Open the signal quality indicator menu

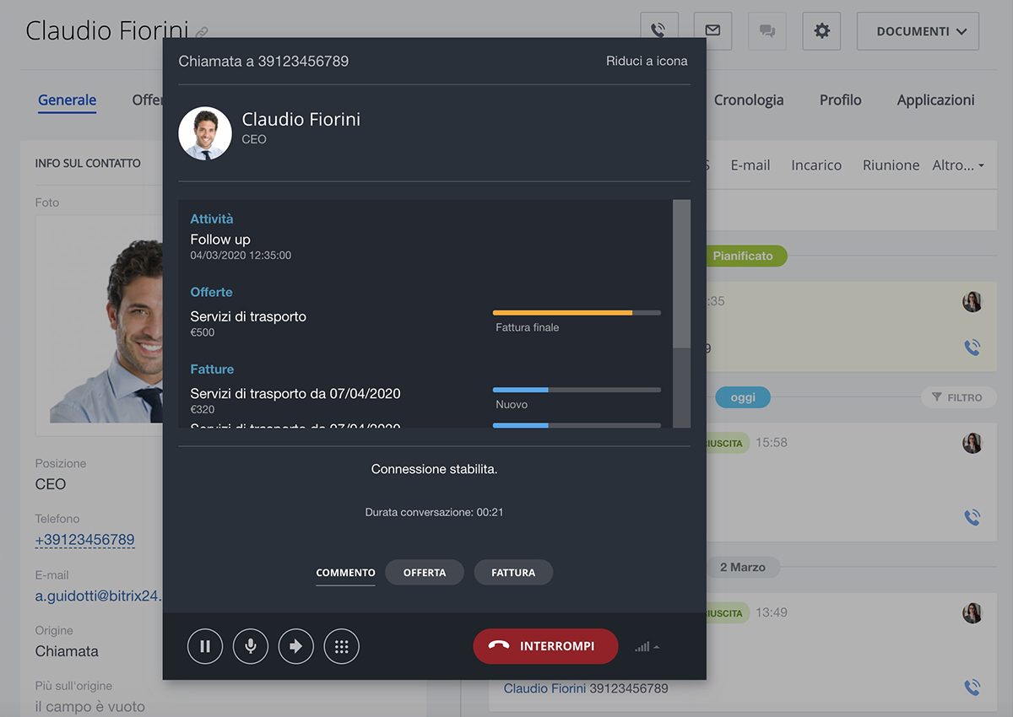pos(647,647)
